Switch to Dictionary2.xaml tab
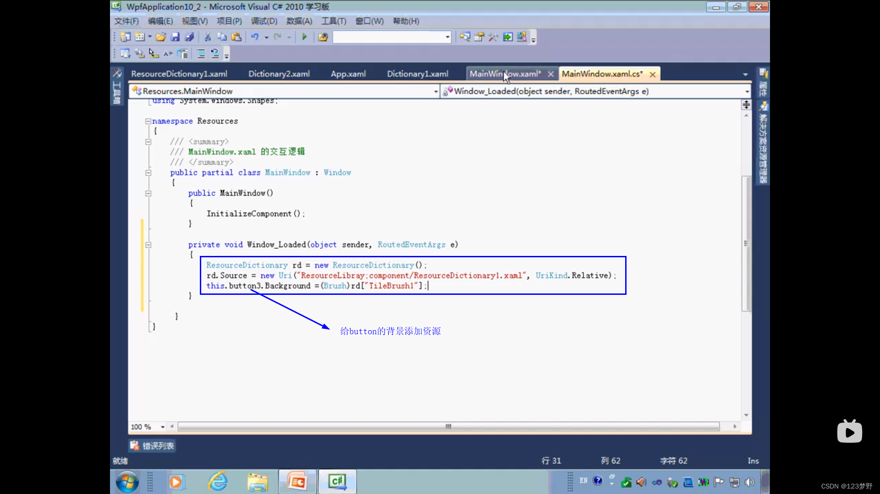Image resolution: width=880 pixels, height=494 pixels. pyautogui.click(x=279, y=74)
